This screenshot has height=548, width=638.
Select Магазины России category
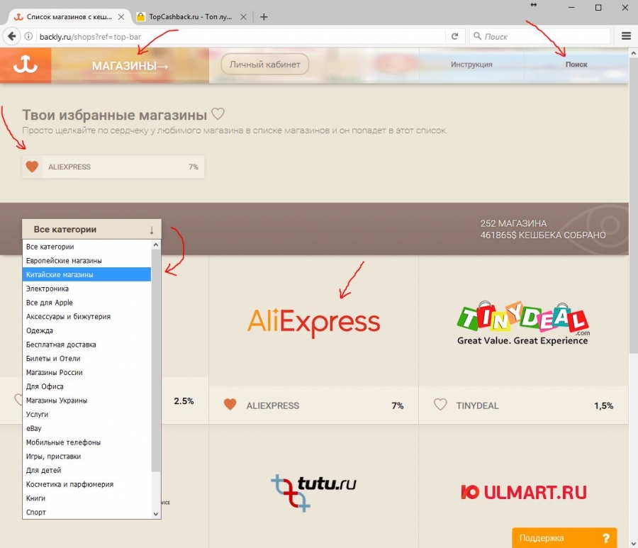[x=86, y=372]
